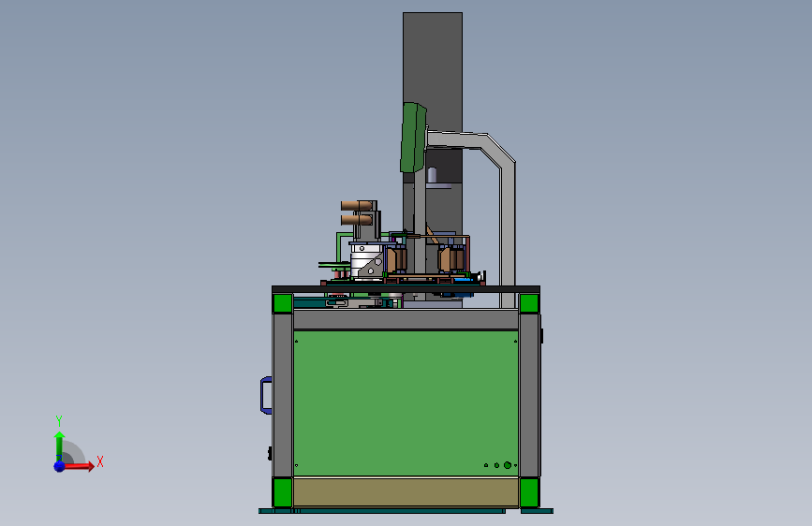The width and height of the screenshot is (812, 526).
Task: Select the black tabletop plate
Action: (406, 289)
